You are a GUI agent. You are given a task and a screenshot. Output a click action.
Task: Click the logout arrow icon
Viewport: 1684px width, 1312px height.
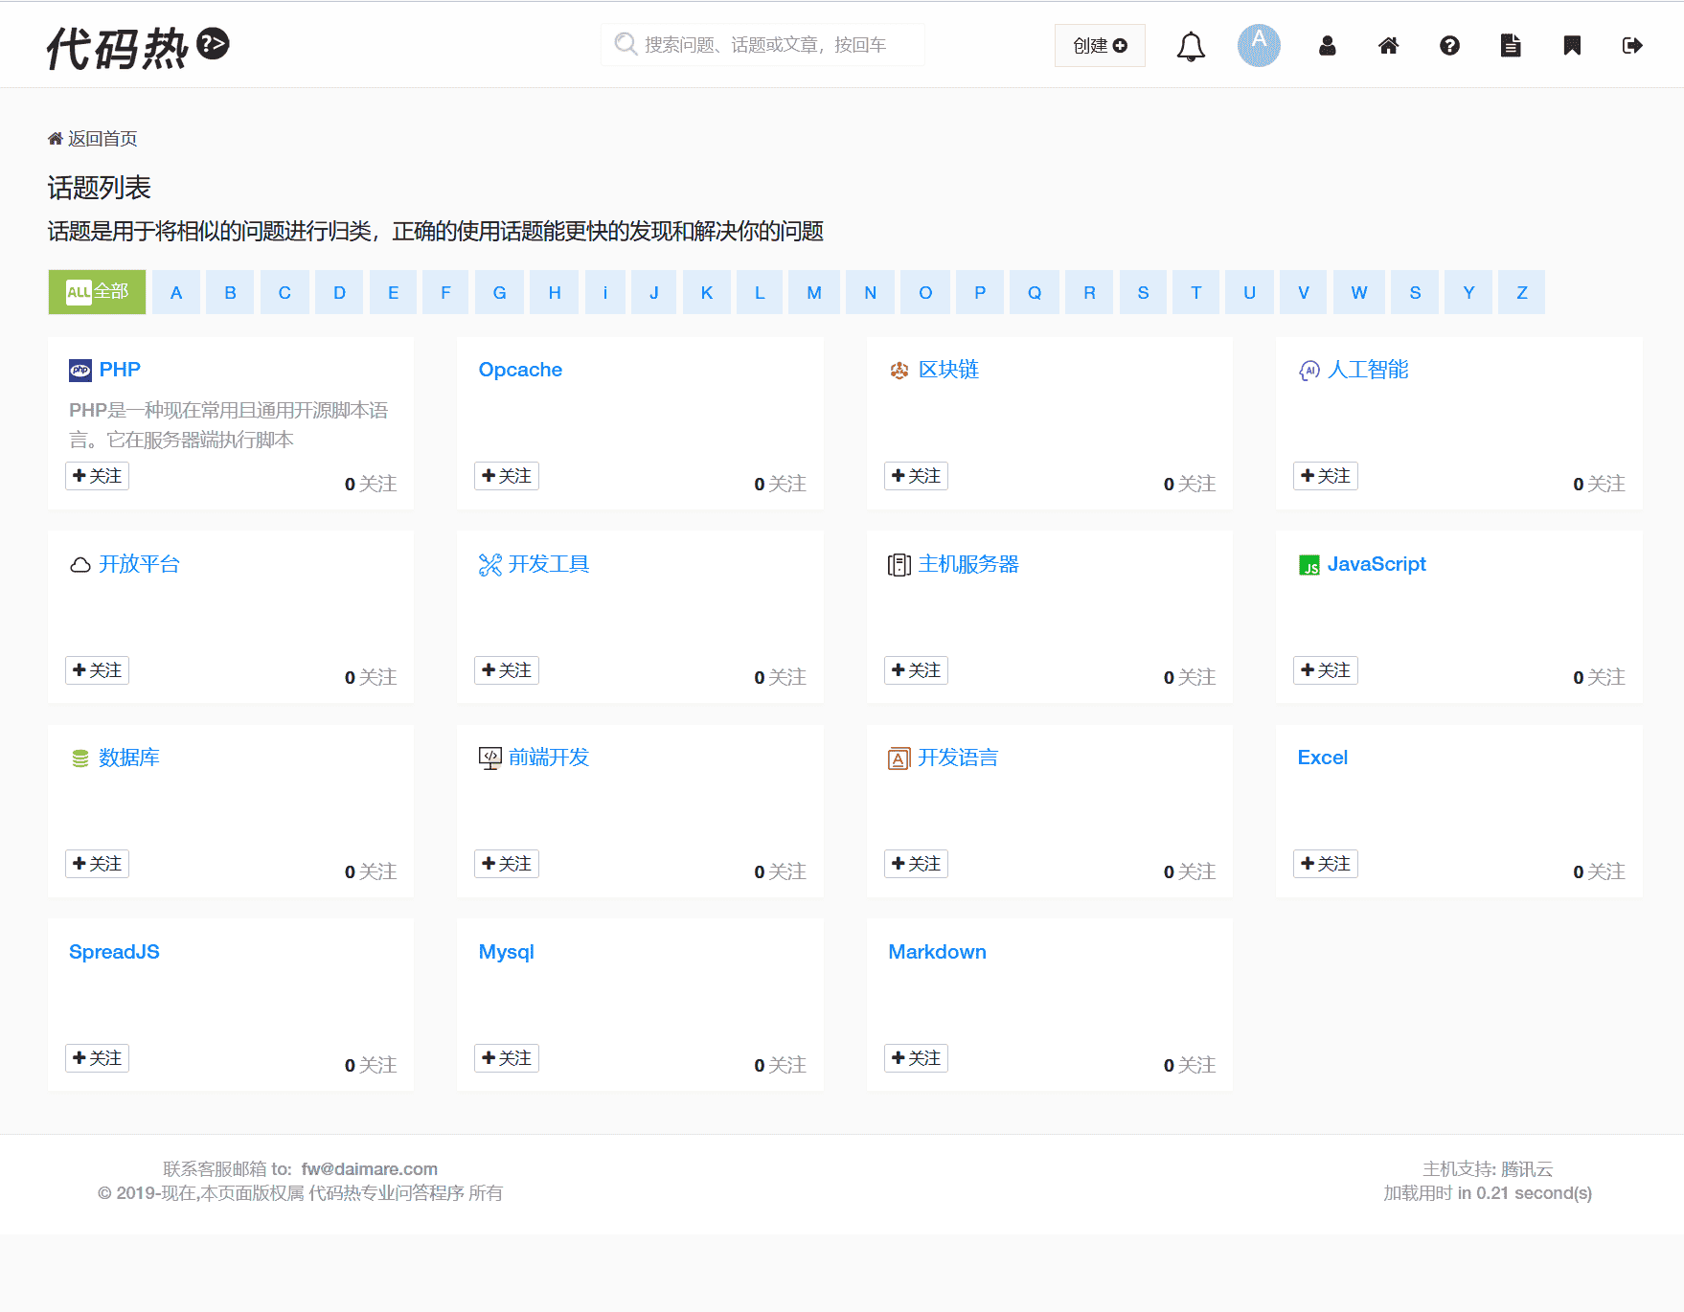[1632, 46]
